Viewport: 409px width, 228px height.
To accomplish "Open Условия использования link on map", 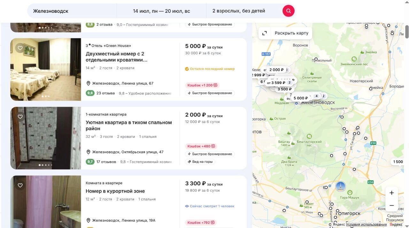I will click(366, 224).
